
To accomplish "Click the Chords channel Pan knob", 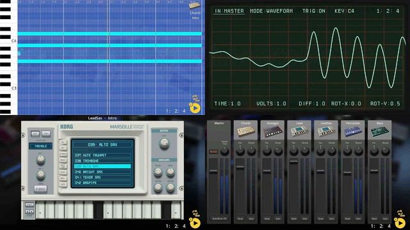I will (x=240, y=151).
